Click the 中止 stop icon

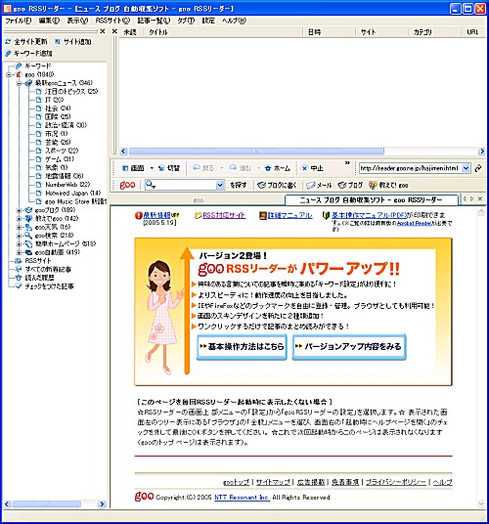304,168
